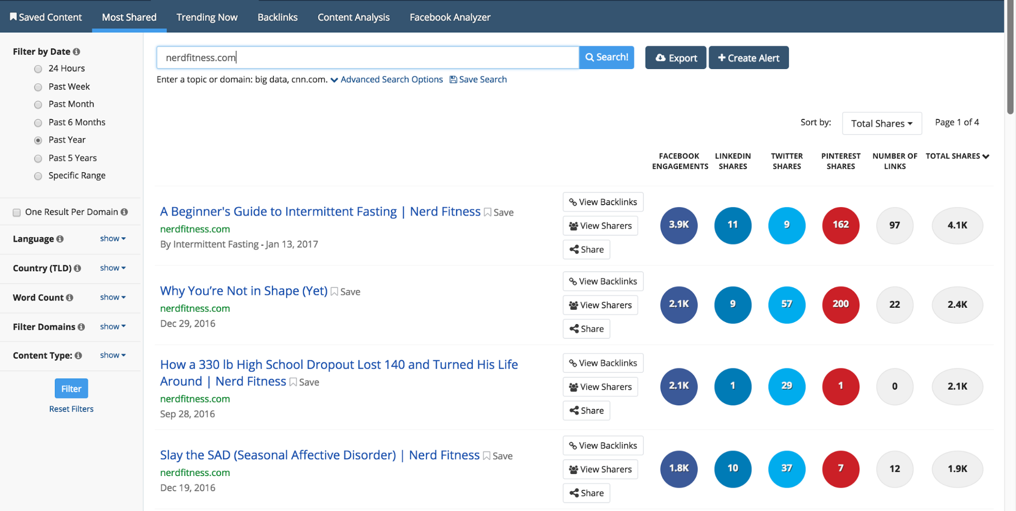The image size is (1016, 511).
Task: Expand the Language filter options
Action: pos(113,238)
